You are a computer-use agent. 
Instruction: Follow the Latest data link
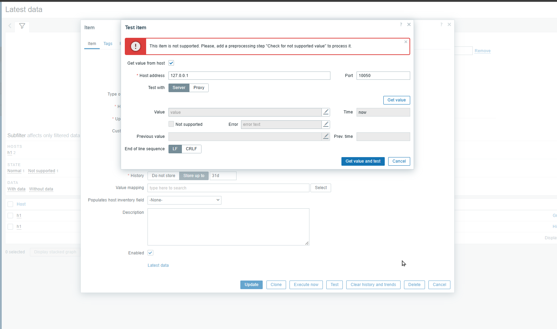click(158, 265)
